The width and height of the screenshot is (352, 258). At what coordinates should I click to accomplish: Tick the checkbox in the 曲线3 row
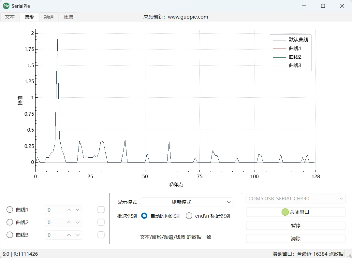[101, 235]
